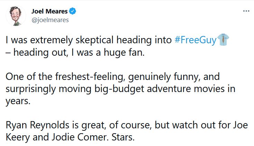Click the word "years." in the tweet
The image size is (254, 146).
tap(18, 101)
